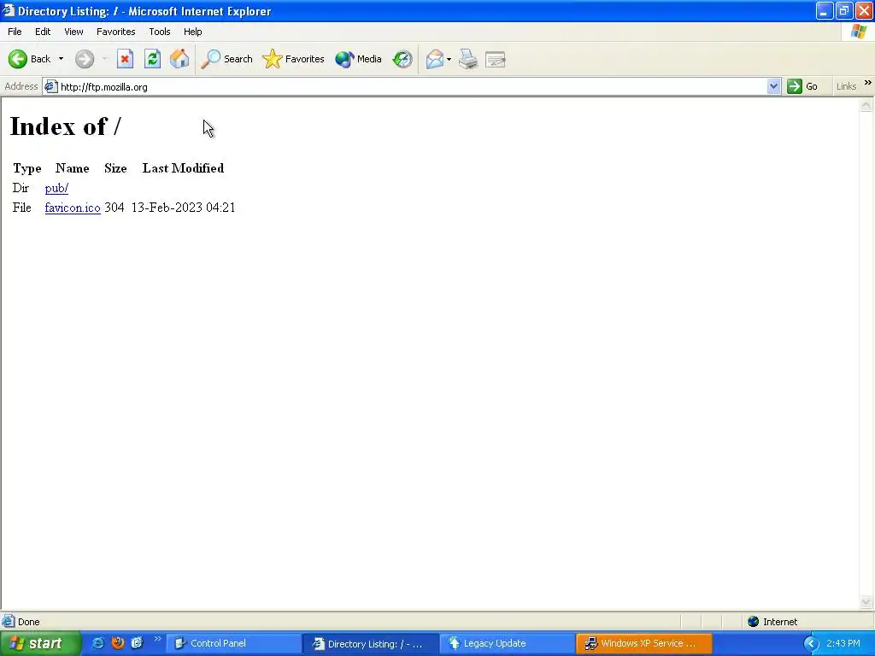Expand hidden system tray icons arrow
875x656 pixels.
pos(811,644)
